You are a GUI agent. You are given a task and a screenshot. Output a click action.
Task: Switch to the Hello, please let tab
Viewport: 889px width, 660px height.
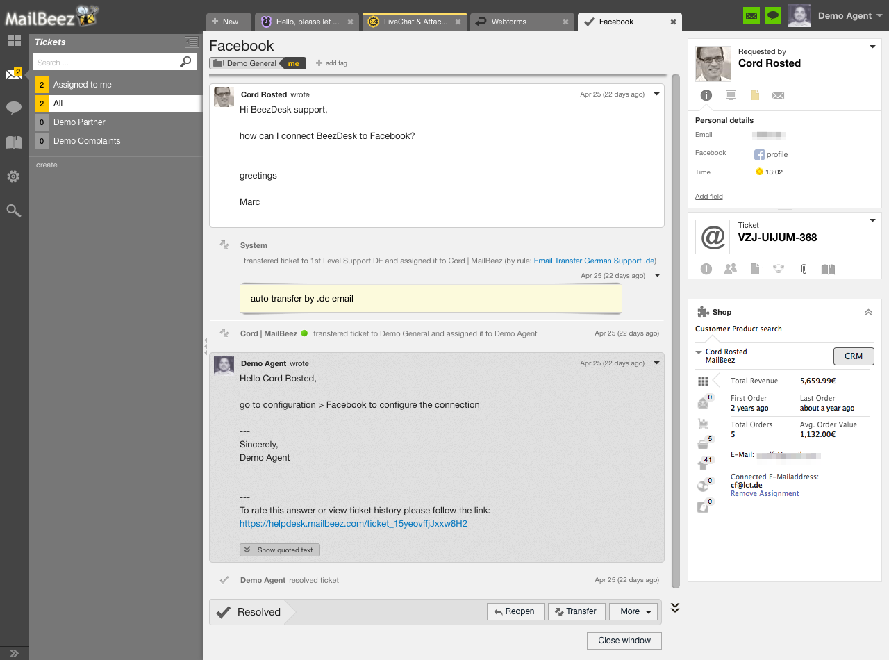click(x=307, y=22)
